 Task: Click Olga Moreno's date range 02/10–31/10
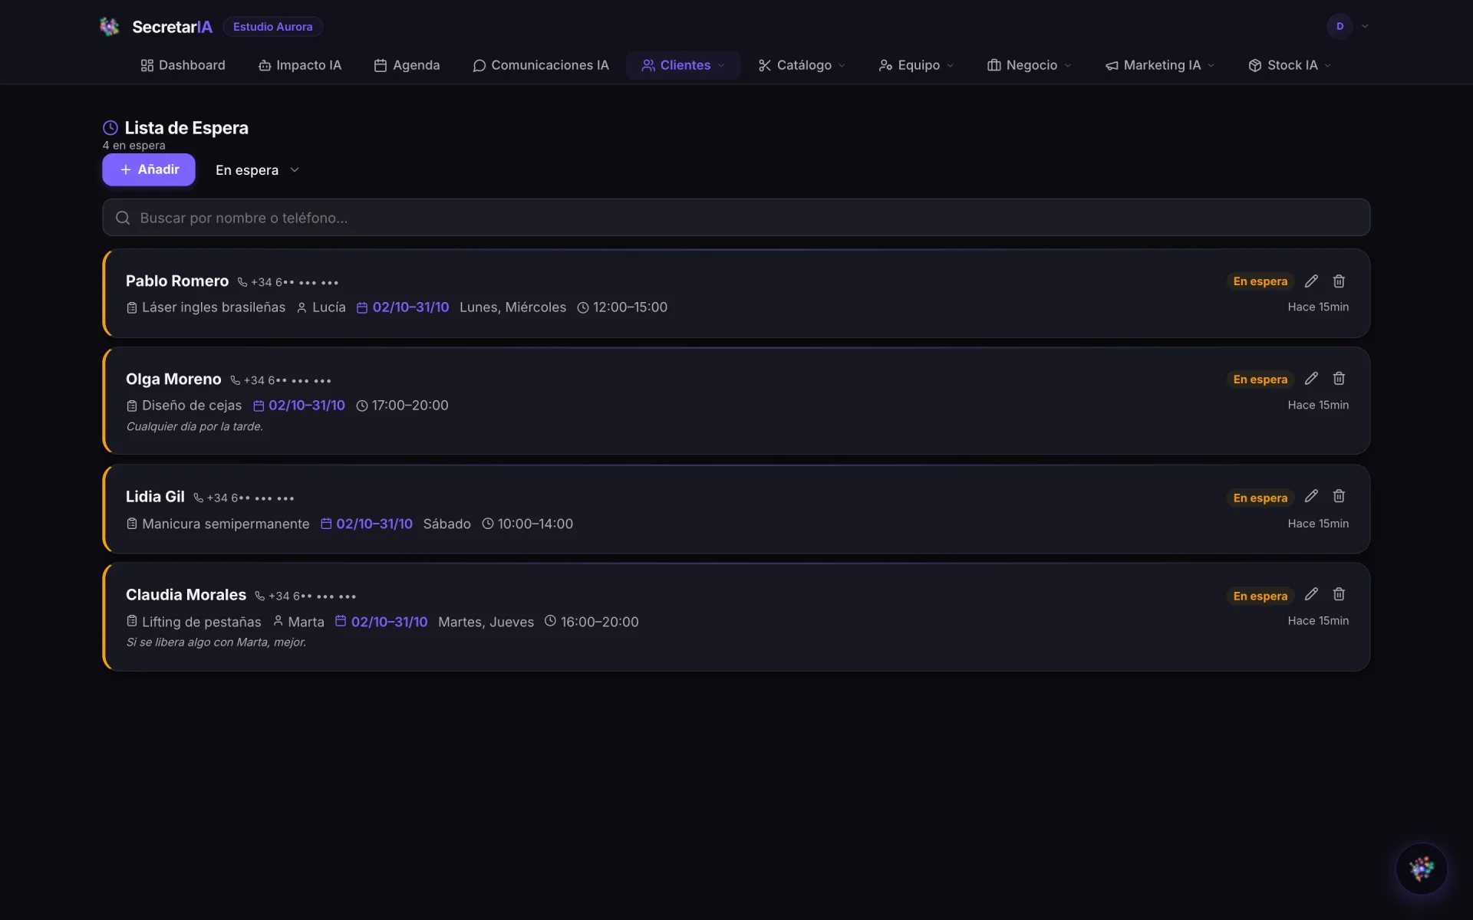pos(307,405)
